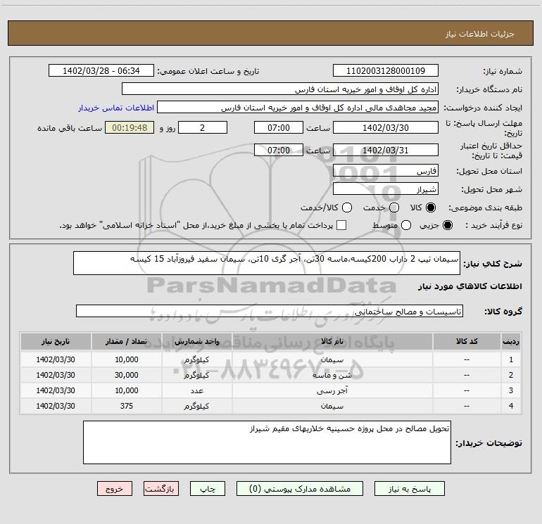Viewport: 542px width, 524px height.
Task: Select the خدمت radio button
Action: 394,207
